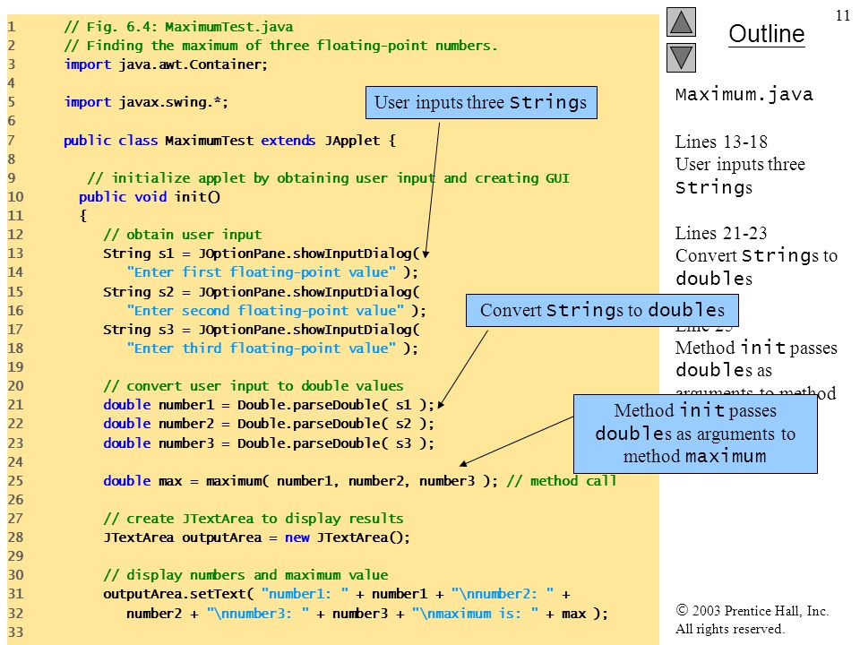This screenshot has height=645, width=860.
Task: Click the 'double number3 = Double.parseDouble( s3 )' line
Action: click(x=269, y=443)
